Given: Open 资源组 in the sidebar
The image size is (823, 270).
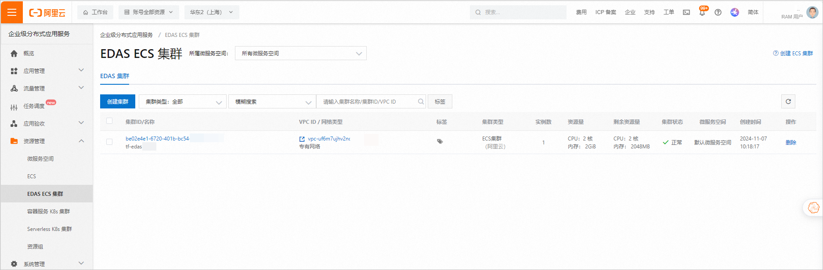Looking at the screenshot, I should click(x=35, y=246).
